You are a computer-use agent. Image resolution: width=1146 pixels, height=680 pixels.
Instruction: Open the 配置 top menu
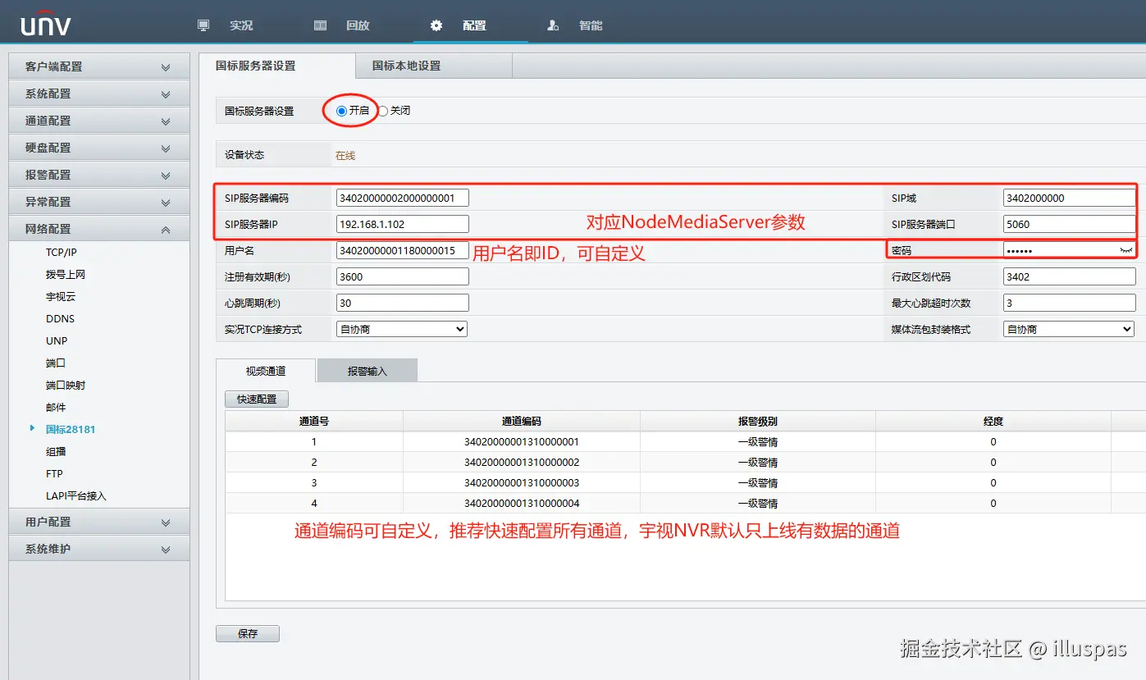tap(474, 25)
